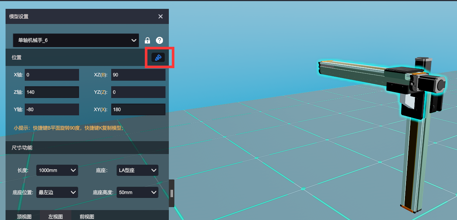The height and width of the screenshot is (220, 457).
Task: Click the XZ(B) rotation field showing 90
Action: tap(138, 75)
